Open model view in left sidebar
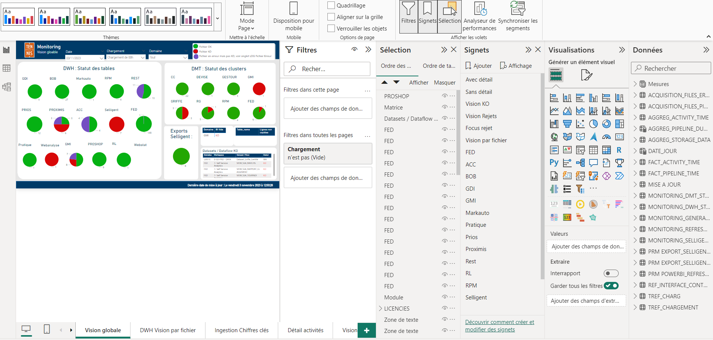 [x=6, y=87]
